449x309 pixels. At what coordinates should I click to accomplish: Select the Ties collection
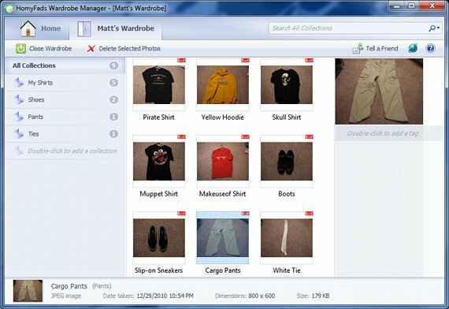[x=65, y=134]
